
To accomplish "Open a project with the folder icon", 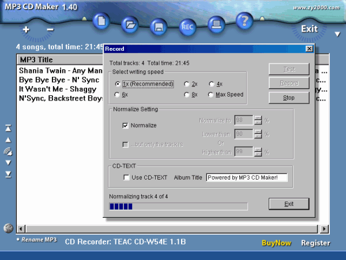I will (x=130, y=25).
